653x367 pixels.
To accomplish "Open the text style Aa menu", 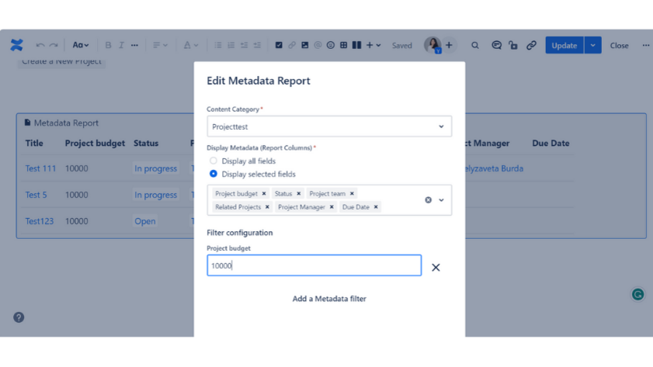I will pyautogui.click(x=80, y=45).
